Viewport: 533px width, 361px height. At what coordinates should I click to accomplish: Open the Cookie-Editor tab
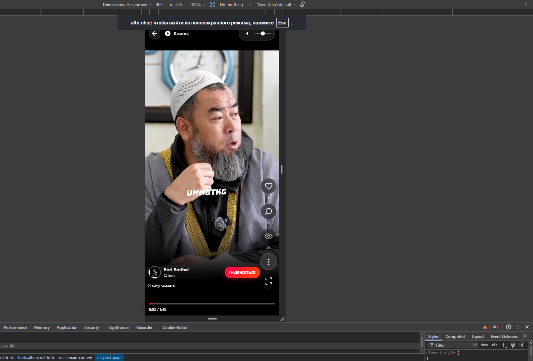pos(175,328)
